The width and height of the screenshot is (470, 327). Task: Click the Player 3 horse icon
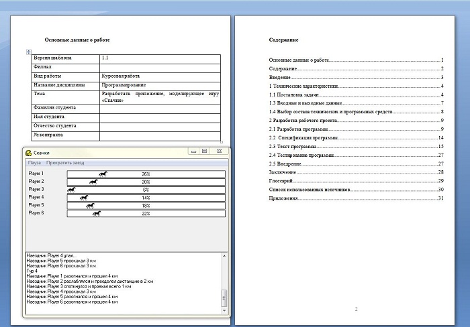pos(71,190)
